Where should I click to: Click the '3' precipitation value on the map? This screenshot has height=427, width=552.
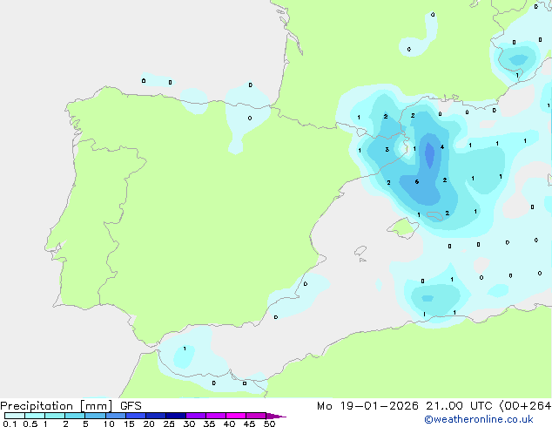click(x=387, y=149)
